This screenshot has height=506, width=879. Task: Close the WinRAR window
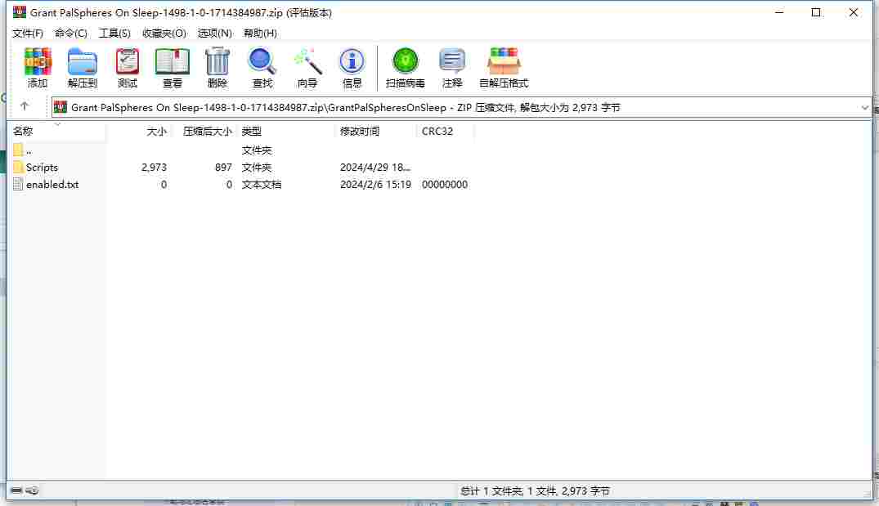[x=853, y=12]
